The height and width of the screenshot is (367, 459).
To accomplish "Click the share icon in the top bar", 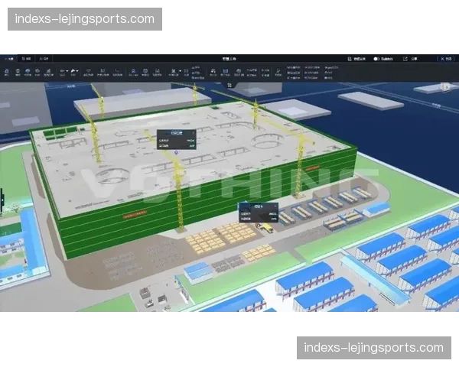I will coord(405,58).
